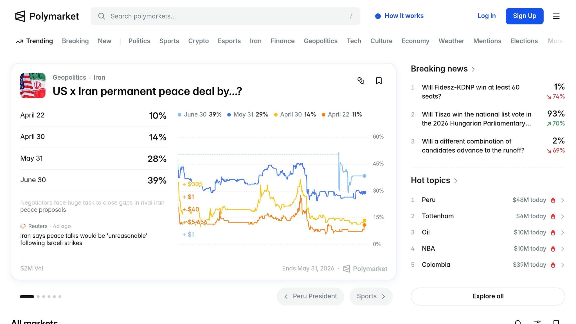Toggle the April 22 legend series
Screen dimensions: 576x324
[x=338, y=114]
